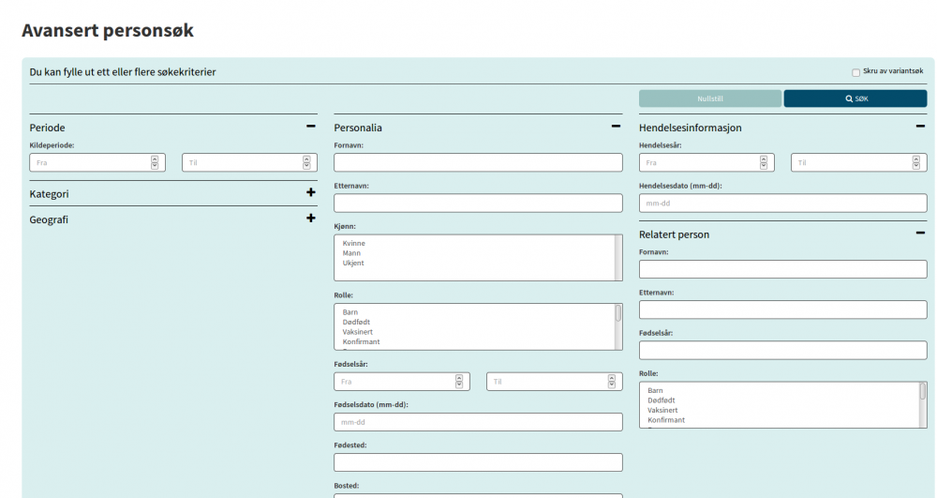Select Konfirmant in Relatert person Rolle list
Screen dimensions: 937x498
665,420
